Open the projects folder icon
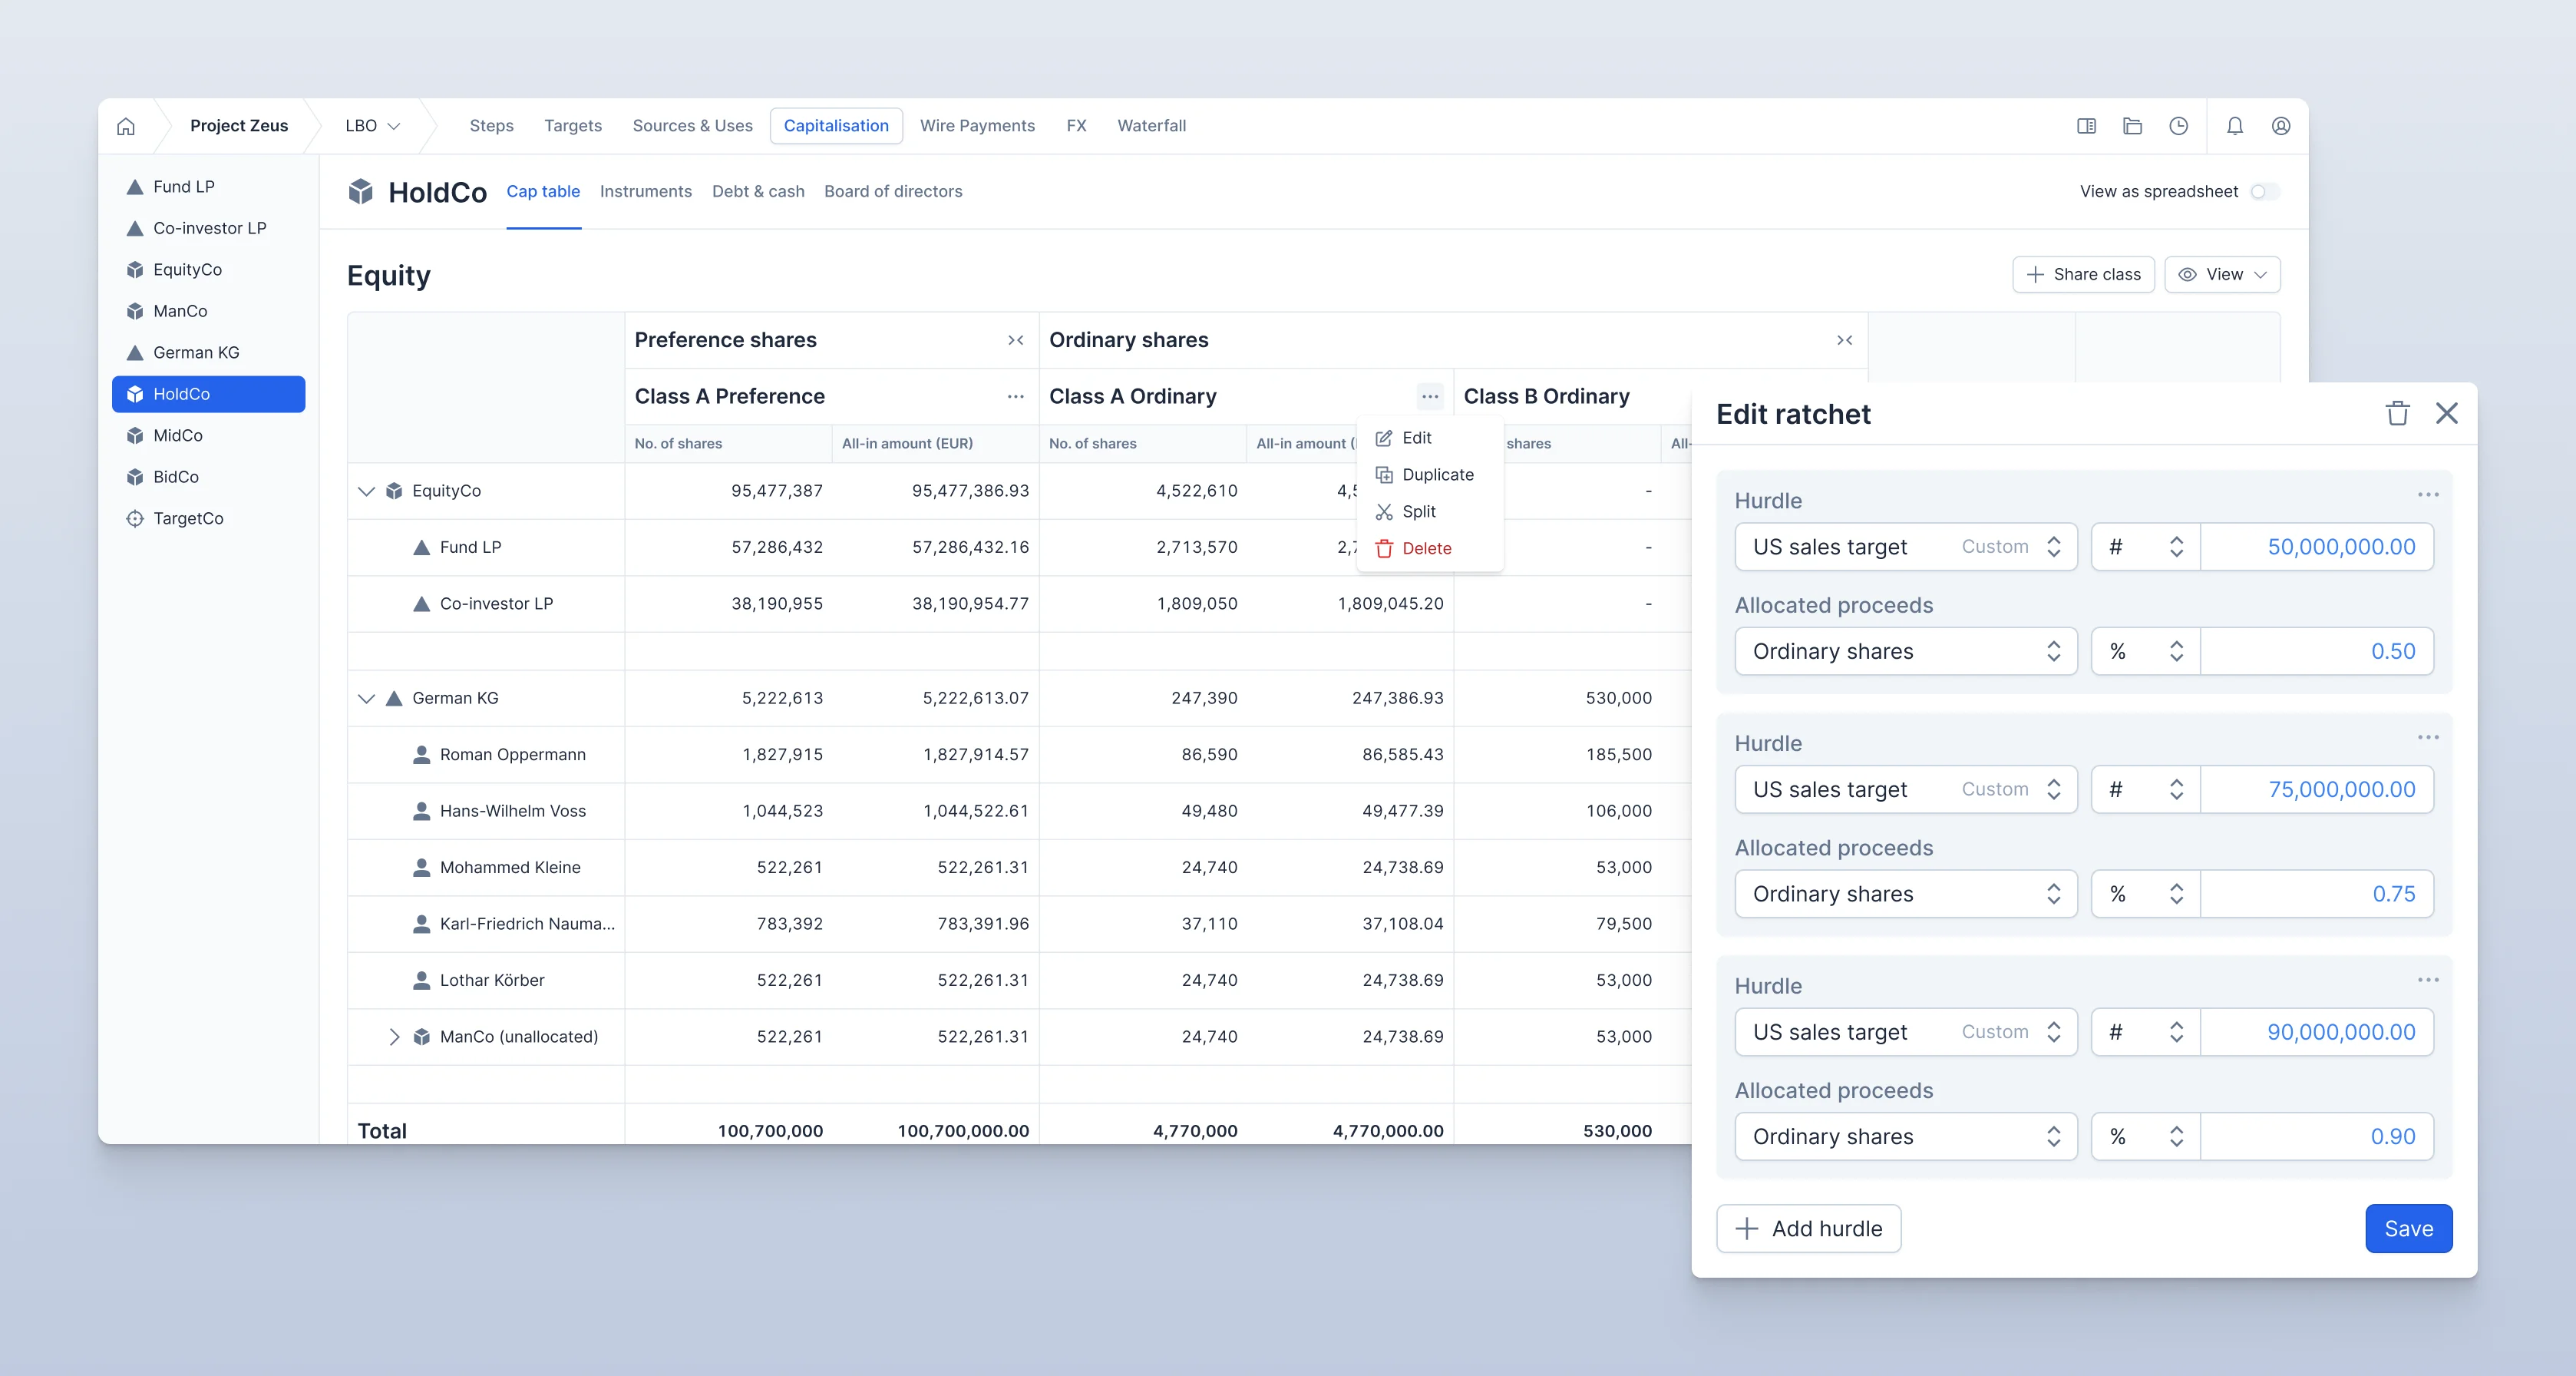2576x1376 pixels. (x=2132, y=126)
